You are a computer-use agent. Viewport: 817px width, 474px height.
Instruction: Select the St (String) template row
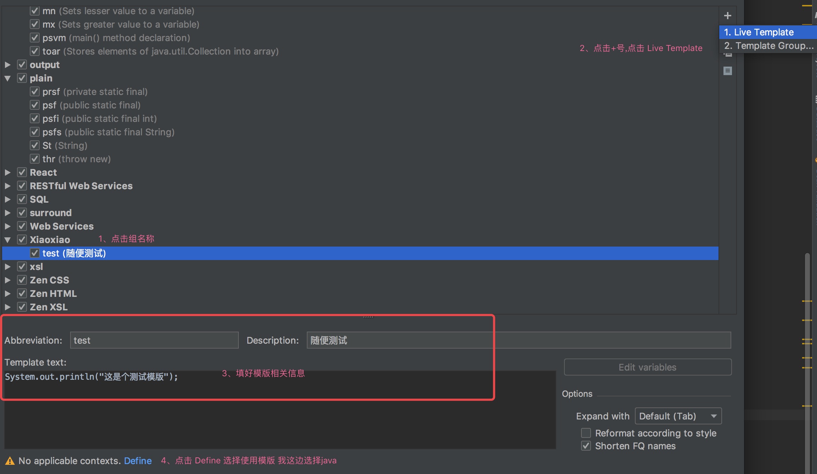pyautogui.click(x=360, y=146)
